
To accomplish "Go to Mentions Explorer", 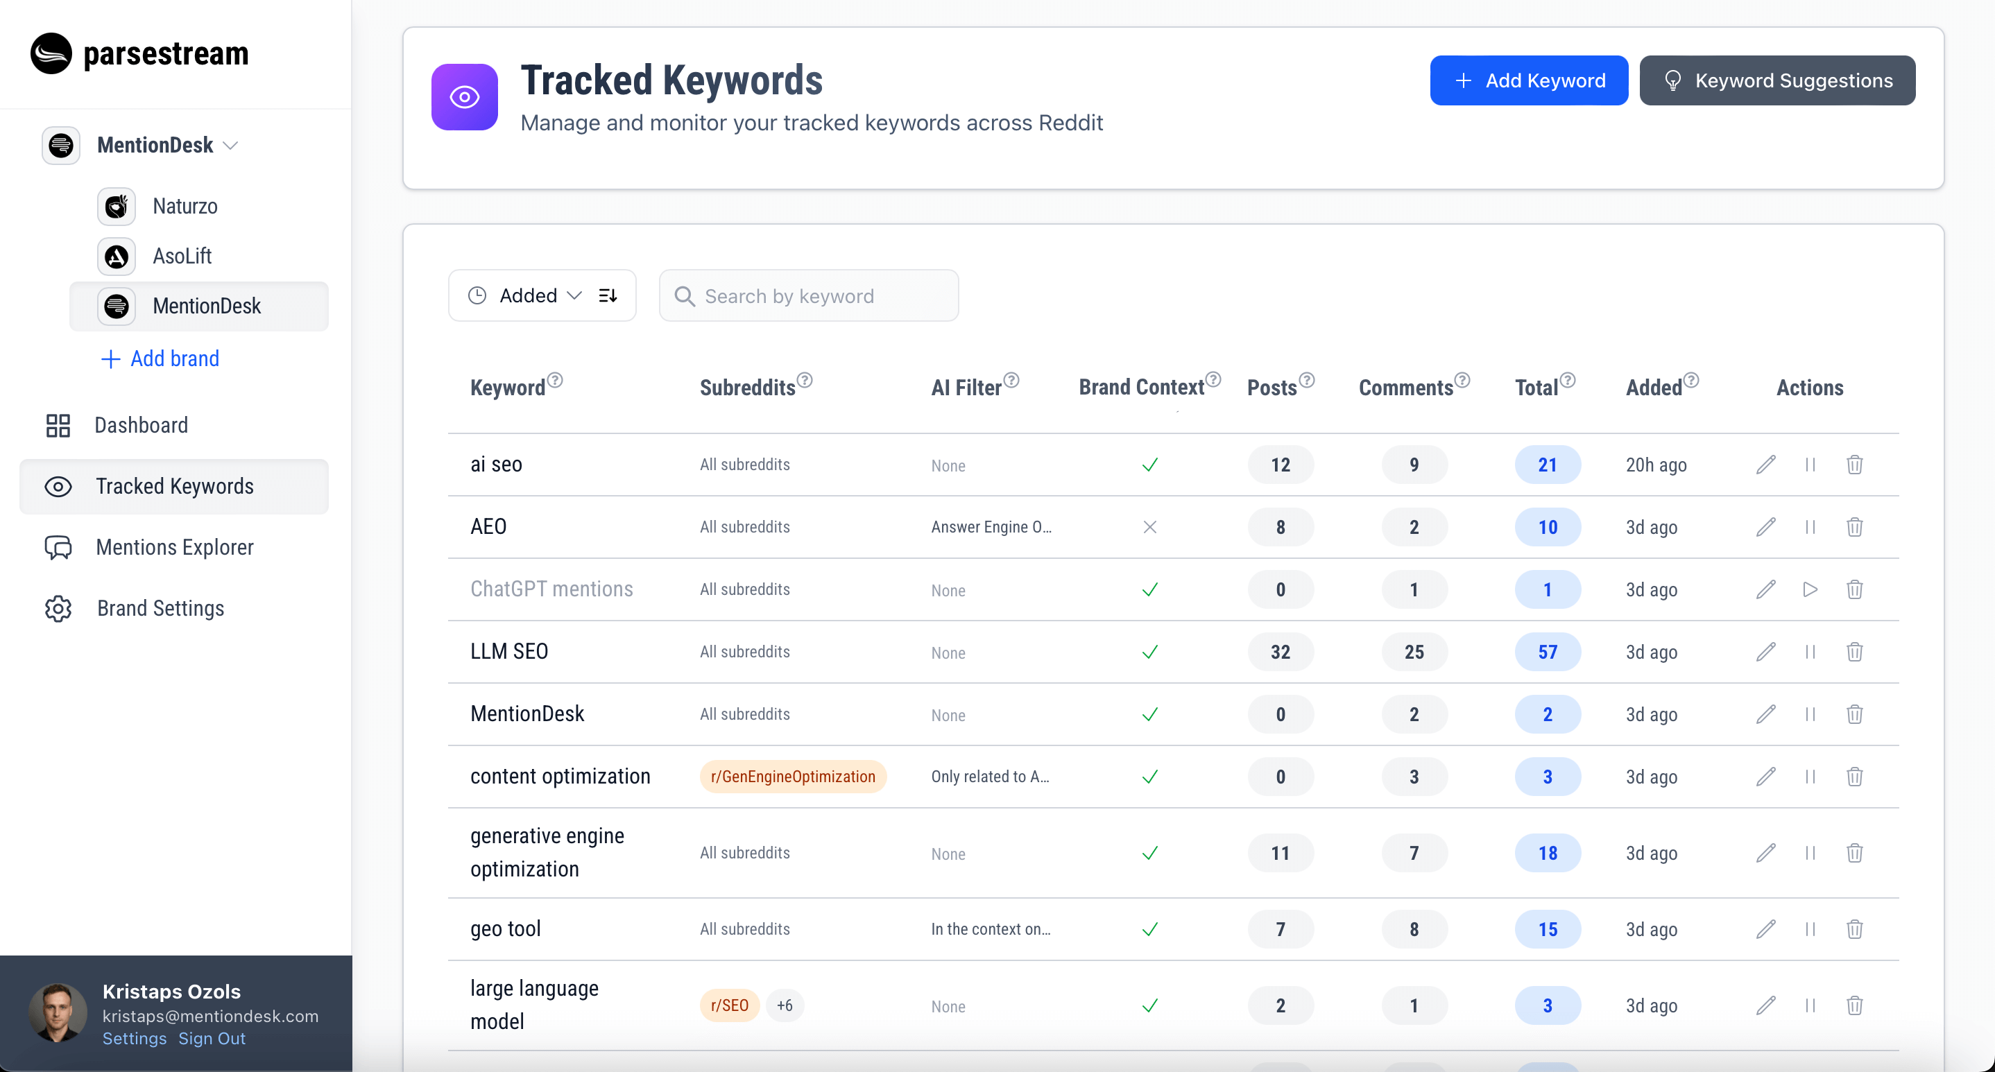I will (174, 547).
